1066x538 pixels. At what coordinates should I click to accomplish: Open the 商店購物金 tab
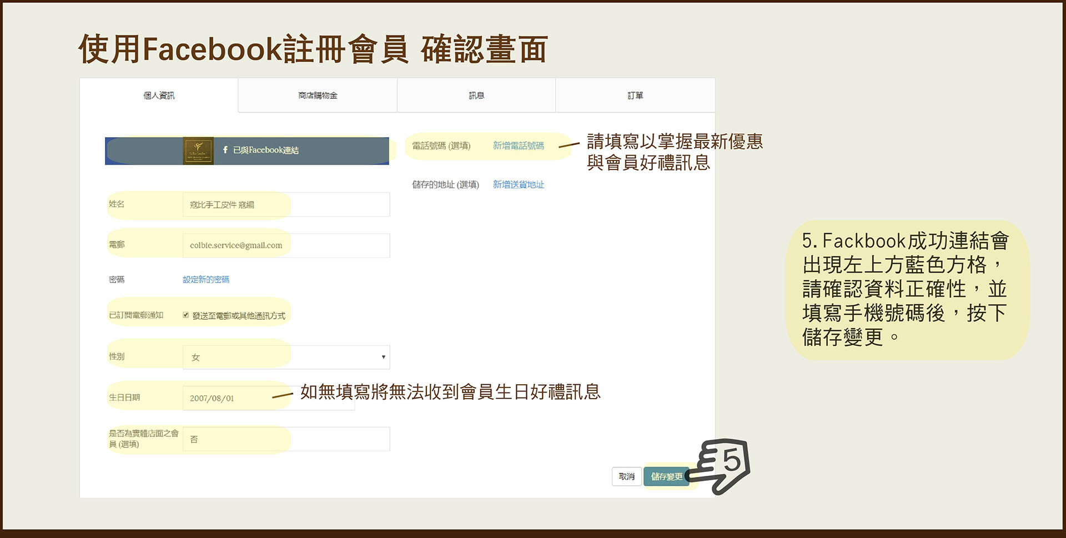click(318, 95)
